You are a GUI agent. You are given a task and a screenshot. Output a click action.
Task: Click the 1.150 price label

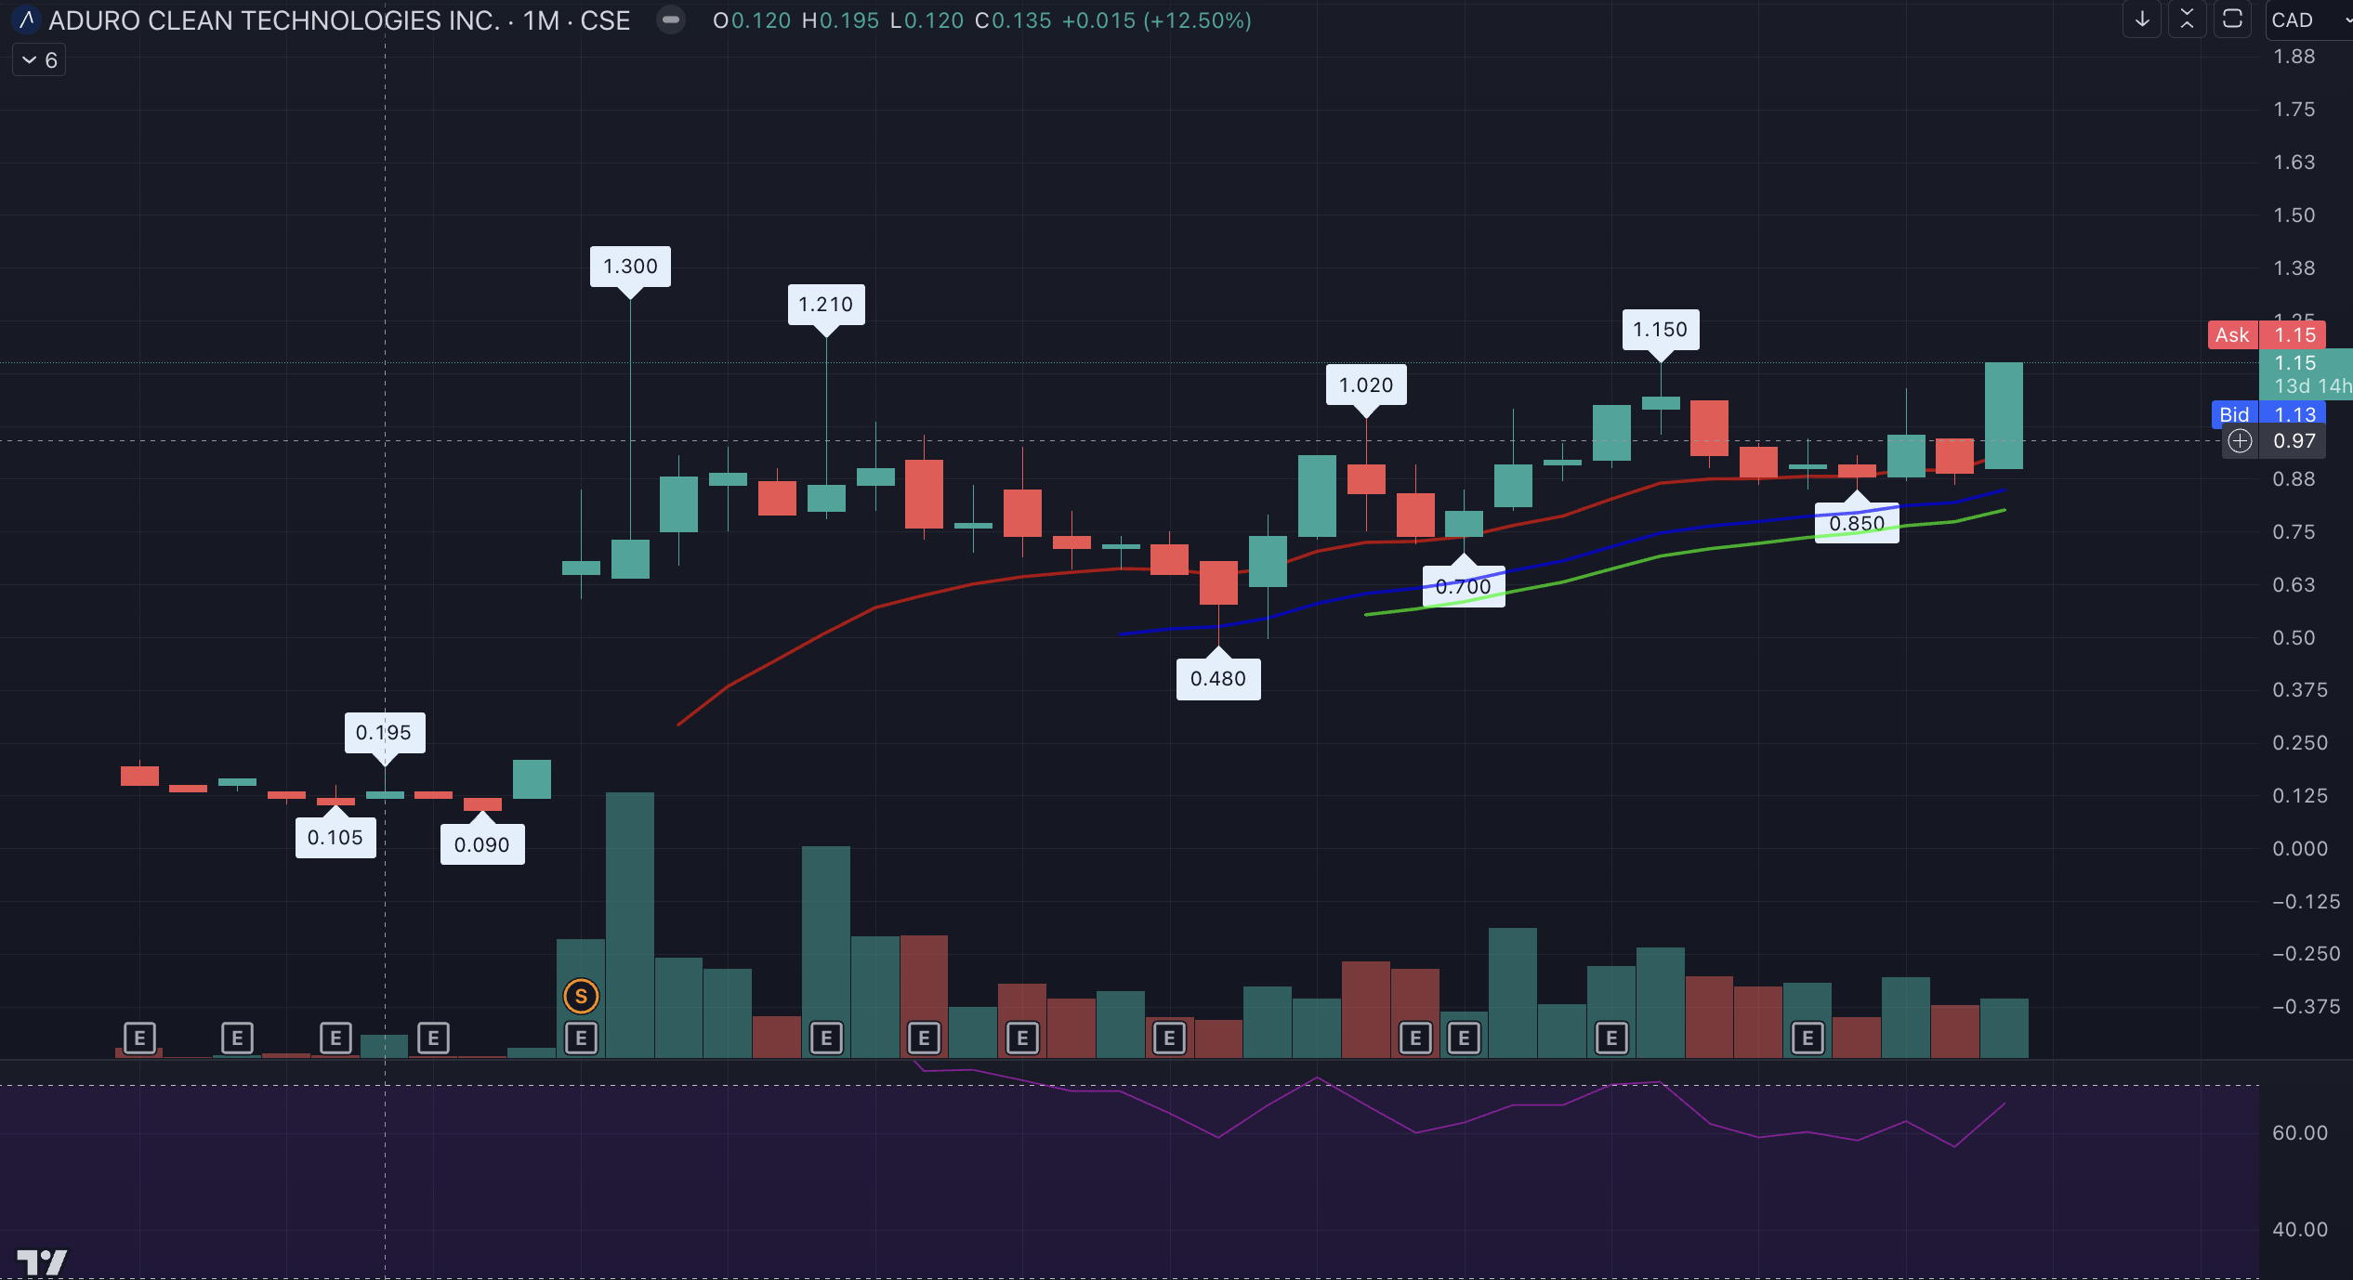click(1661, 330)
